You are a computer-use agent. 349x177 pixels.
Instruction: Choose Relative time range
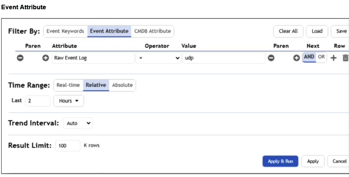click(96, 85)
